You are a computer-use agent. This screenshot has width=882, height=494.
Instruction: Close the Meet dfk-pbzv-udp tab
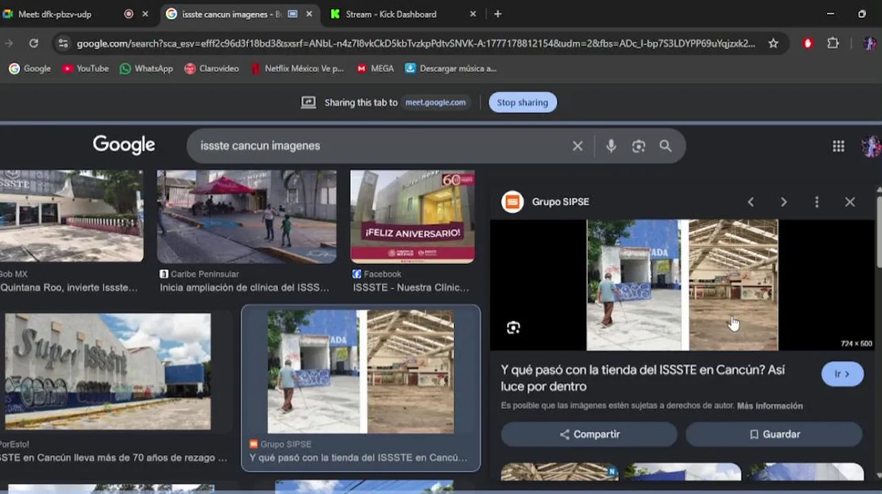(x=145, y=14)
